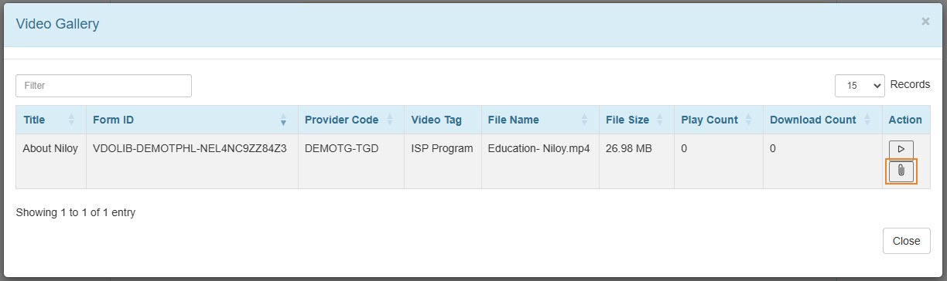Image resolution: width=947 pixels, height=281 pixels.
Task: Sort by File Name column arrows
Action: (x=584, y=120)
